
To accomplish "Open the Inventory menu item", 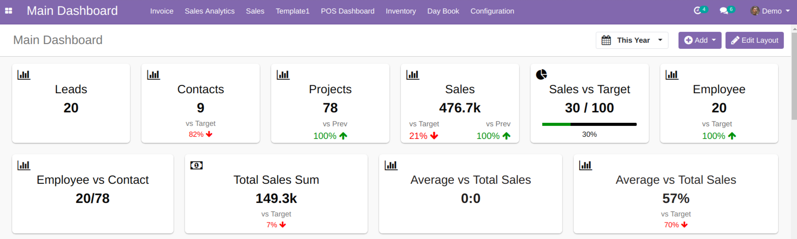I will tap(400, 11).
